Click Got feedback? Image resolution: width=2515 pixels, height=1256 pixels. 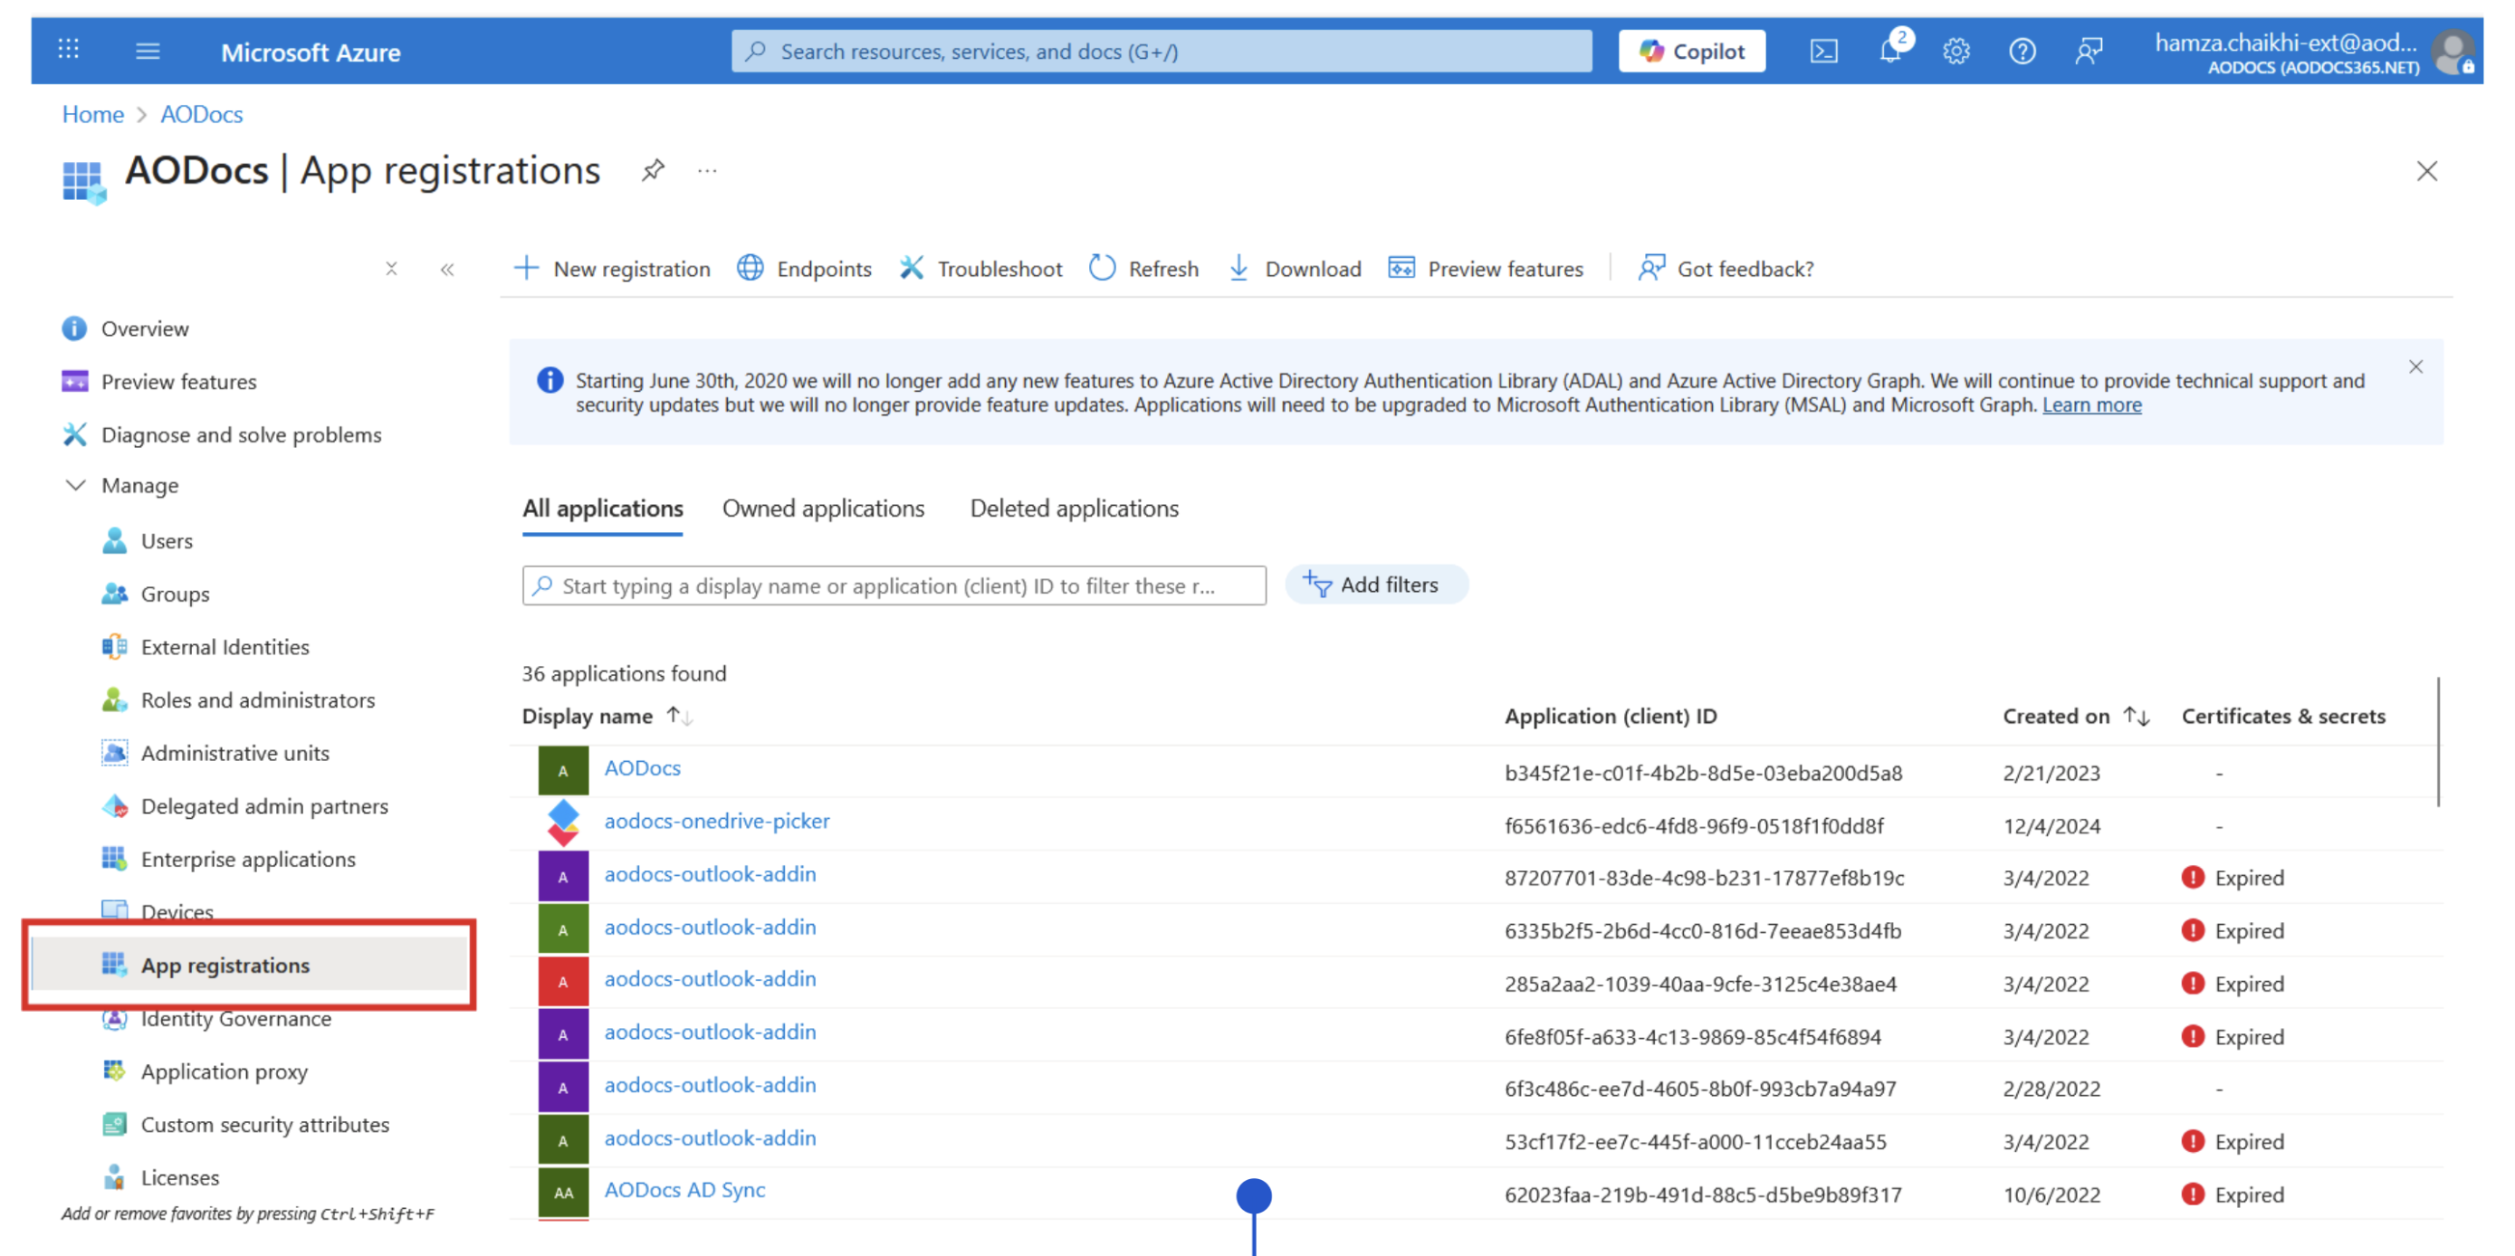pos(1726,269)
